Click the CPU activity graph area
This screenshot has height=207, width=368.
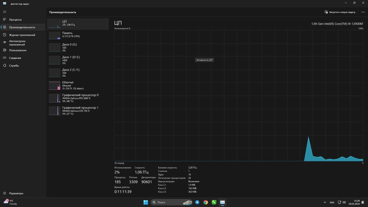point(239,96)
